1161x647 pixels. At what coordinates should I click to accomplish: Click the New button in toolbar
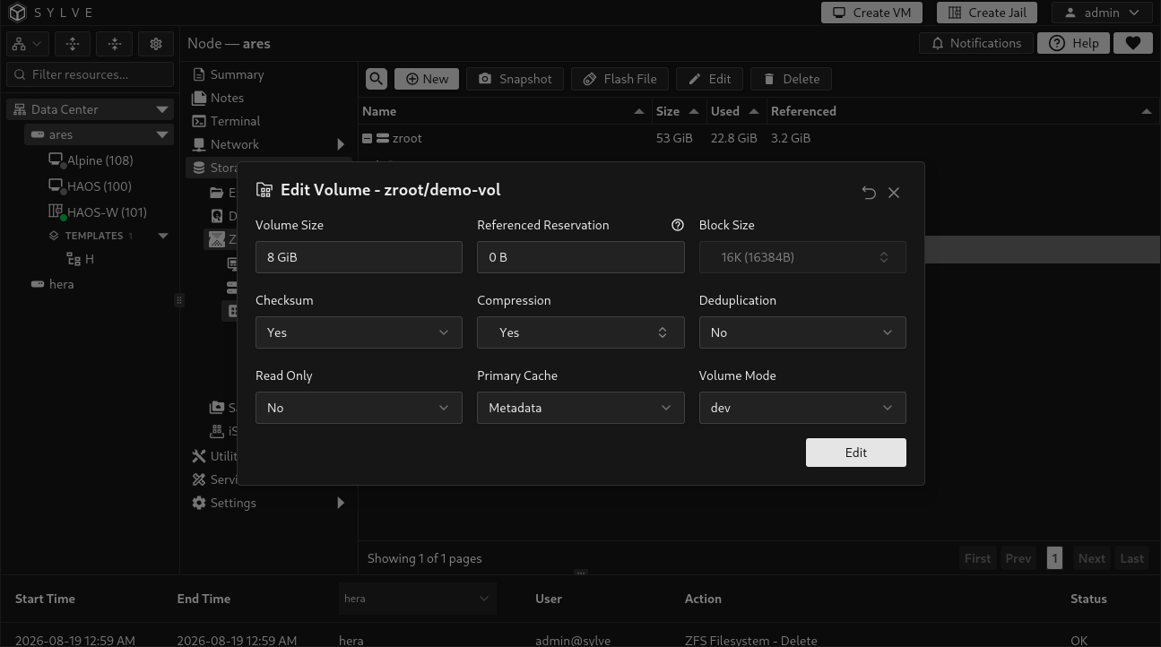[427, 79]
